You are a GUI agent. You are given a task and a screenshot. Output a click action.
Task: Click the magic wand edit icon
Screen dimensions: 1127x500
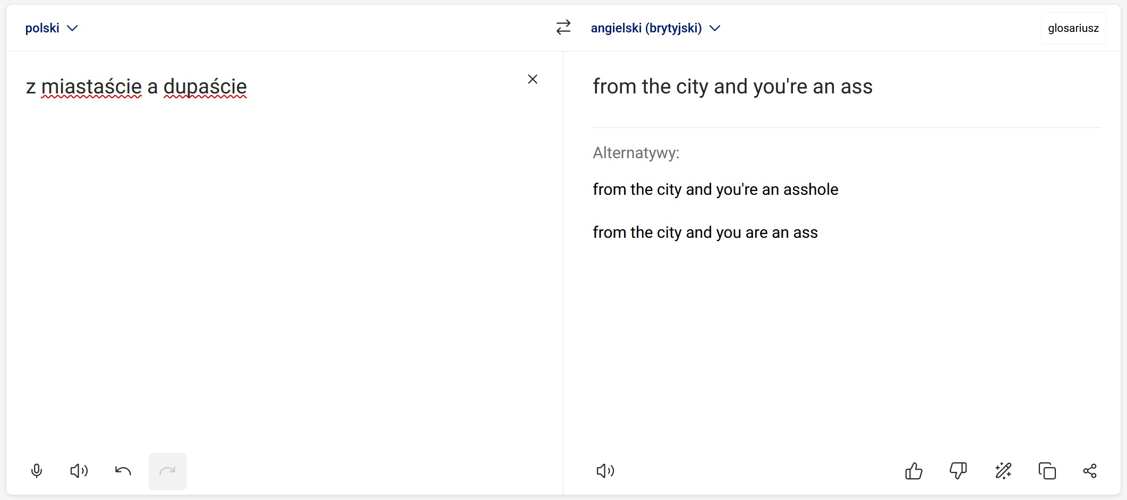click(1003, 471)
